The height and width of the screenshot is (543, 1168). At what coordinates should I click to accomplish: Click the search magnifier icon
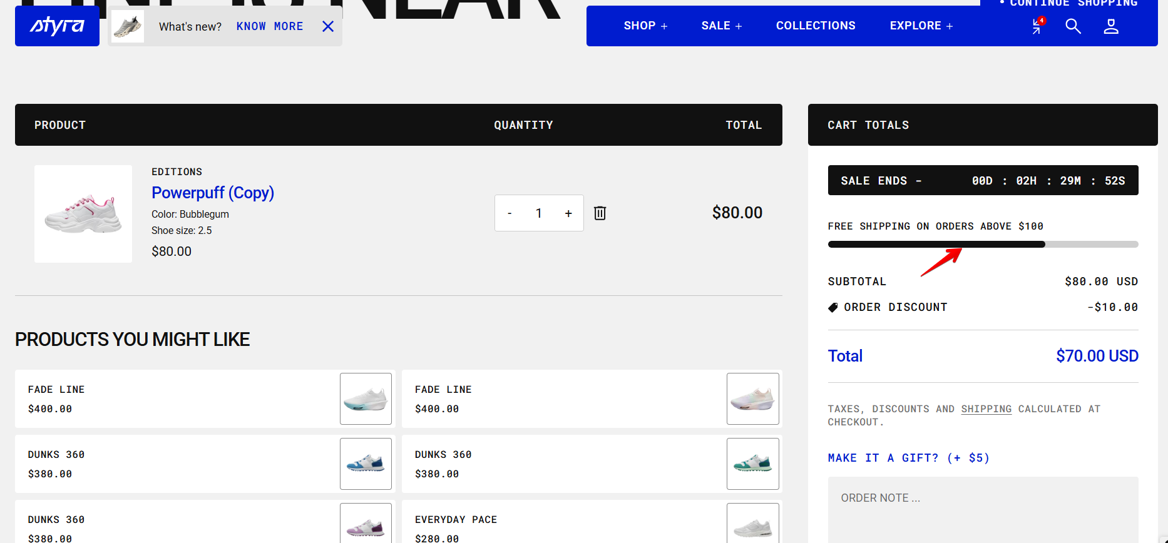[x=1073, y=26]
